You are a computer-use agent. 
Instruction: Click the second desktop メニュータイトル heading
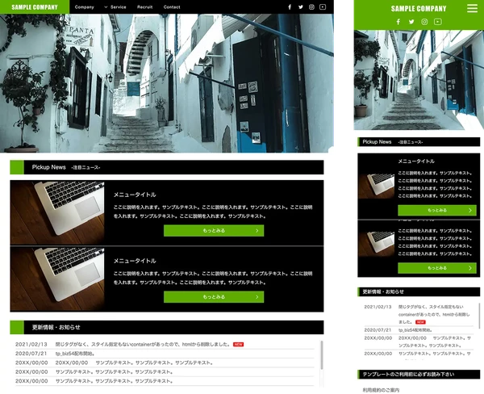point(135,261)
